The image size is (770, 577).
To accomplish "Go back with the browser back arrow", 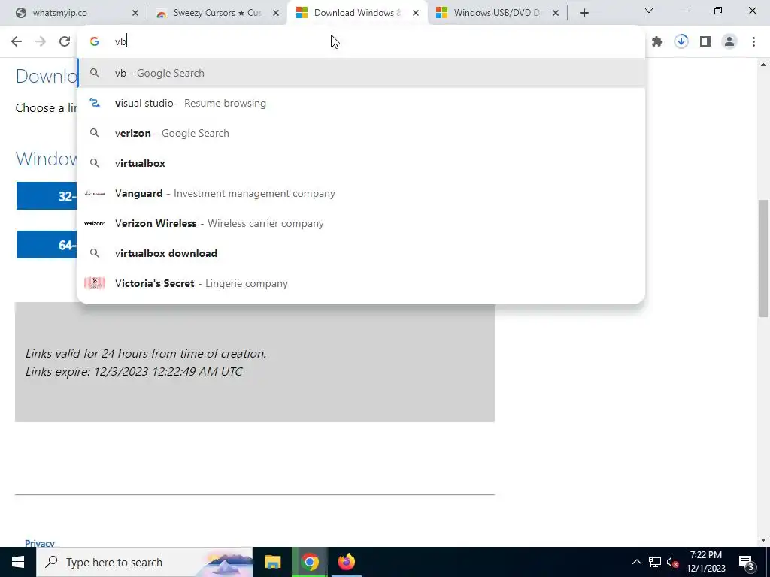I will 17,41.
